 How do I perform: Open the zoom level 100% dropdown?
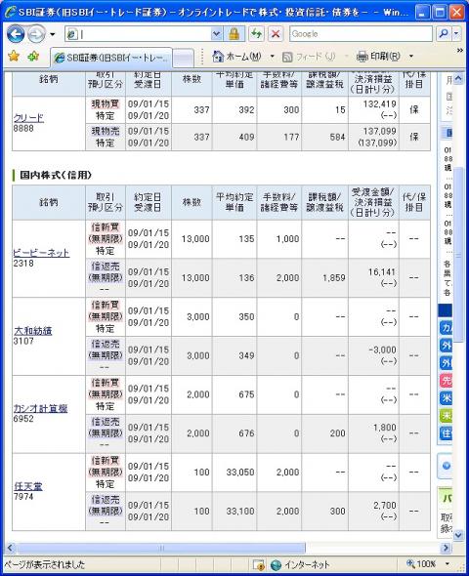click(x=448, y=563)
